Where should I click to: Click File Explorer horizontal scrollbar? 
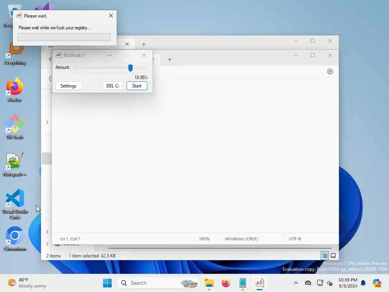[220, 248]
